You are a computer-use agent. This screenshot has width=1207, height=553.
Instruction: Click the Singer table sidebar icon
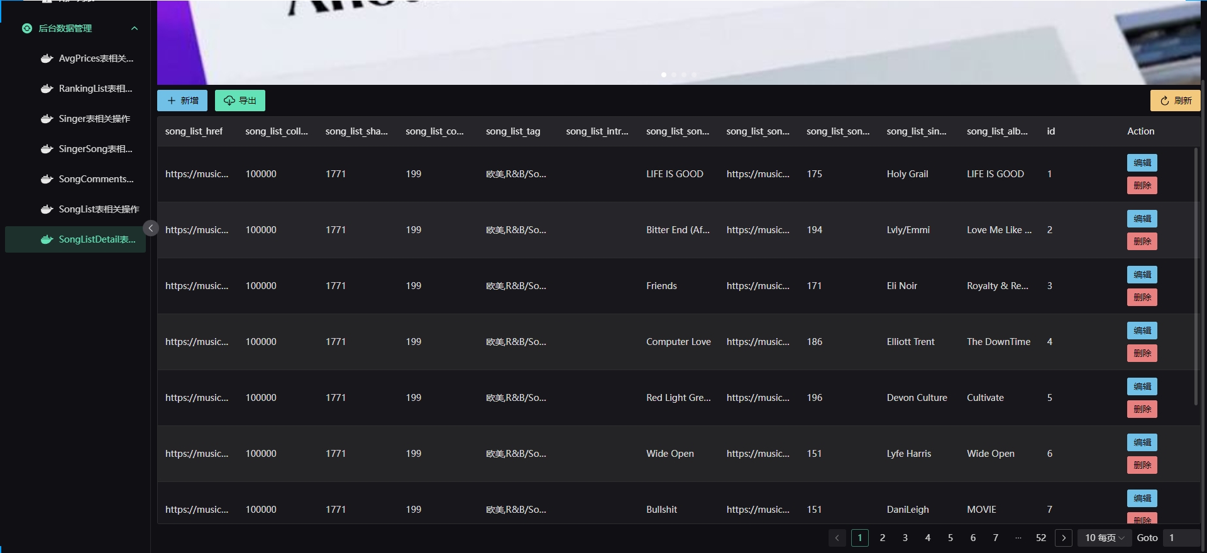(47, 119)
